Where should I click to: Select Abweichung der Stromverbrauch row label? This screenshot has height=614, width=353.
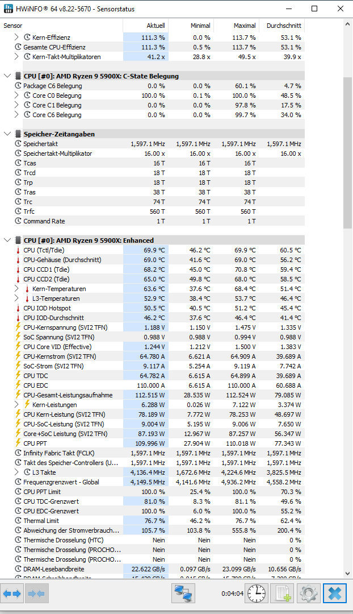point(71,530)
